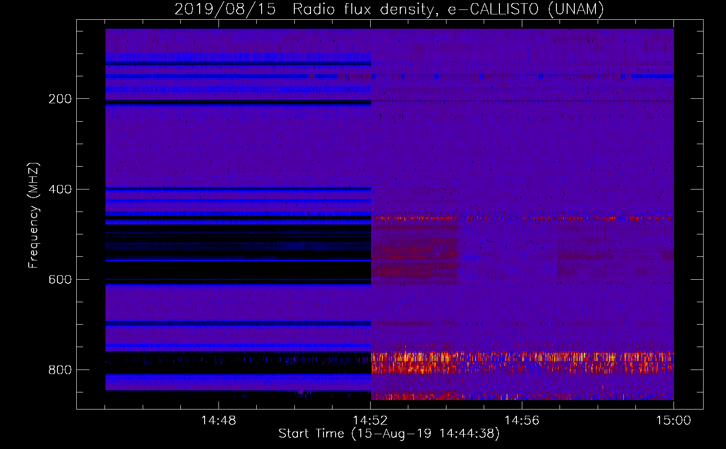Select the 'Frequency (MHZ)' axis label

pos(34,216)
